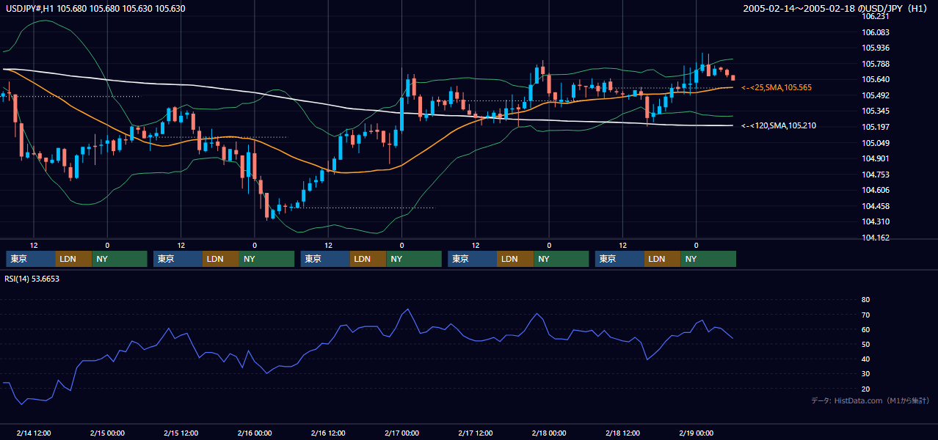The width and height of the screenshot is (938, 440).
Task: Click the 106.231 price axis label
Action: (x=876, y=16)
